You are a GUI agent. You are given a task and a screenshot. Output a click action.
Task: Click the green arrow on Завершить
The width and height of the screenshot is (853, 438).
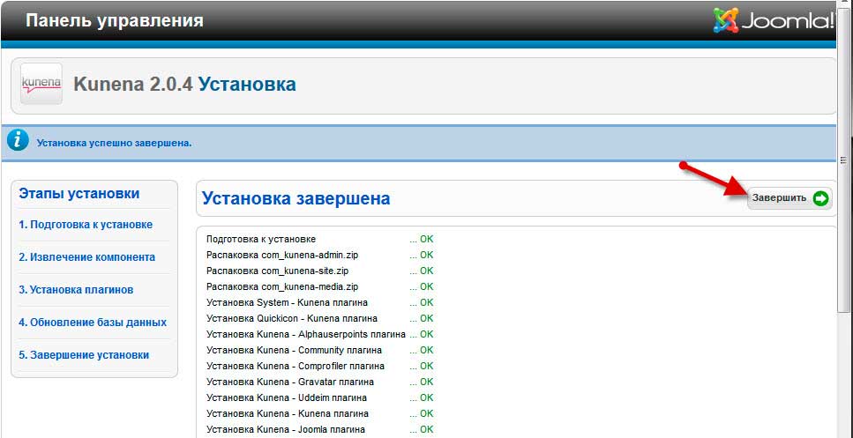tap(820, 198)
